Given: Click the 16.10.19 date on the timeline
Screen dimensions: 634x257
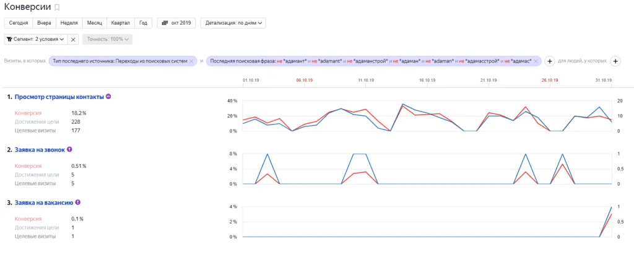Looking at the screenshot, I should (x=427, y=81).
